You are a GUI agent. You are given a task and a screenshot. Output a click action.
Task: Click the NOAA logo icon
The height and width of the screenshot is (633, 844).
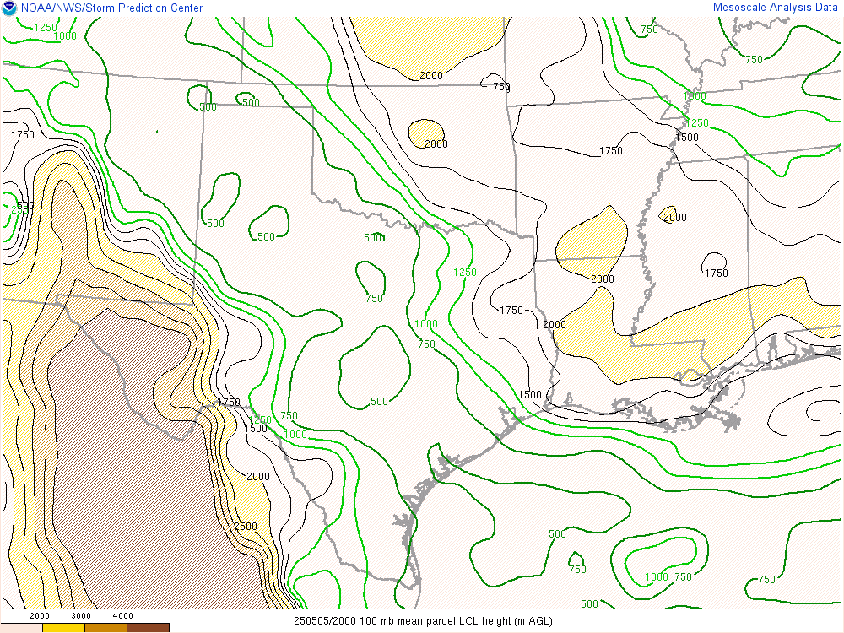9,8
